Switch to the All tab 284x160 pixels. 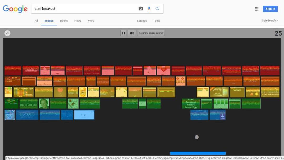click(x=36, y=21)
